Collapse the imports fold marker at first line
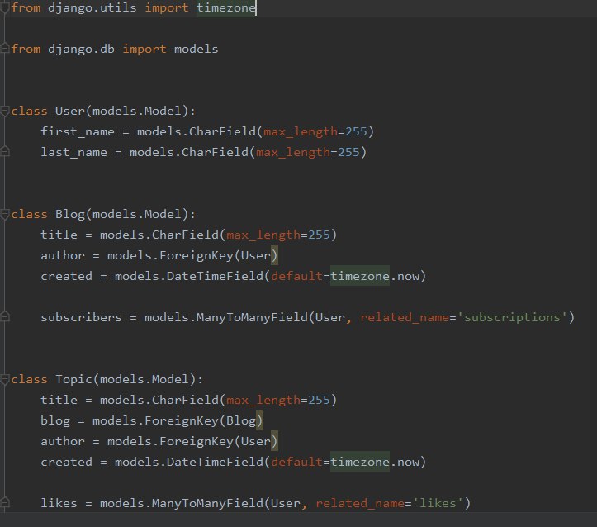 tap(5, 8)
